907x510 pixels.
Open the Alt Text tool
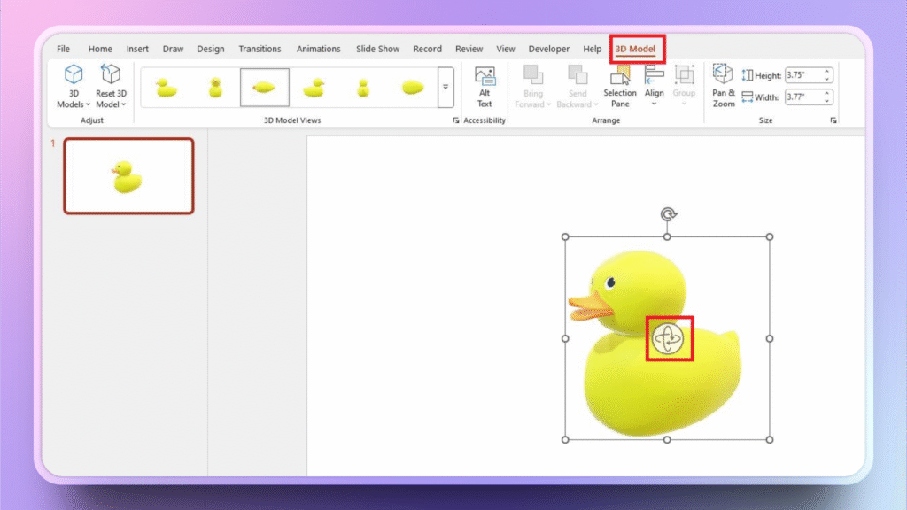click(485, 86)
